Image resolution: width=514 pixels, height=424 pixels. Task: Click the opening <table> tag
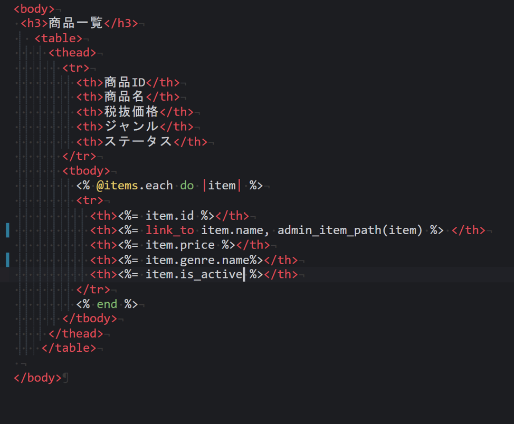point(59,38)
